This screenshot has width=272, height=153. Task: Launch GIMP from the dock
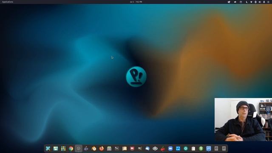(x=140, y=148)
